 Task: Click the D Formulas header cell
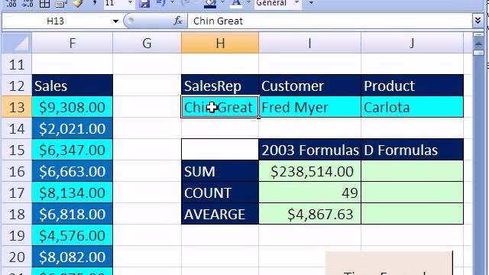pyautogui.click(x=412, y=150)
